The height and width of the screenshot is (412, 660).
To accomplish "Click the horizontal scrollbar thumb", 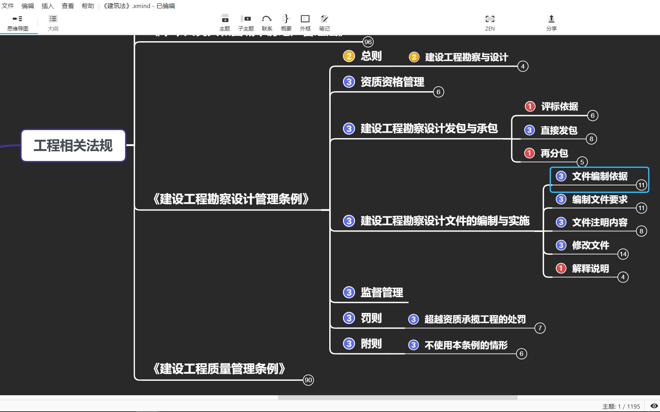I will click(398, 398).
